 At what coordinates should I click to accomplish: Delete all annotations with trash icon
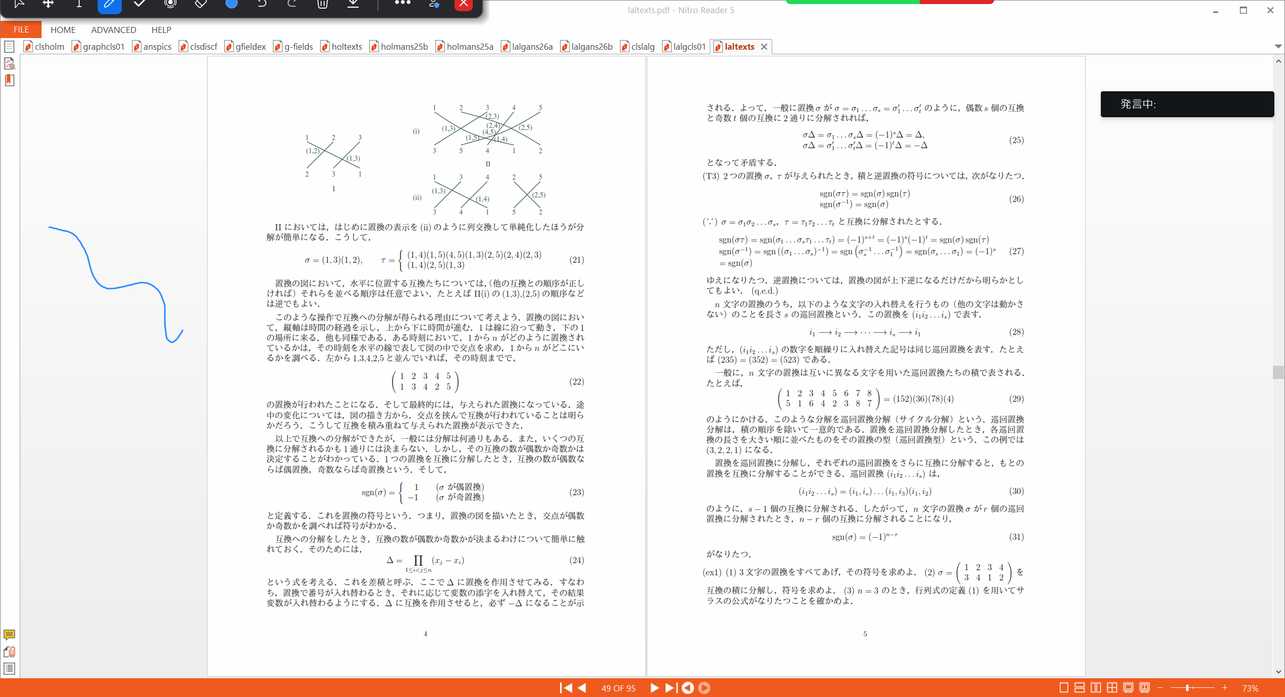coord(322,4)
